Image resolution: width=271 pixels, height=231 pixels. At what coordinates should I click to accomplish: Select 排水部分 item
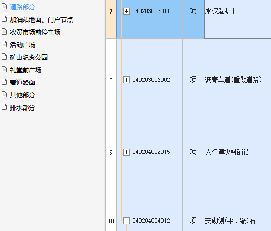point(23,107)
